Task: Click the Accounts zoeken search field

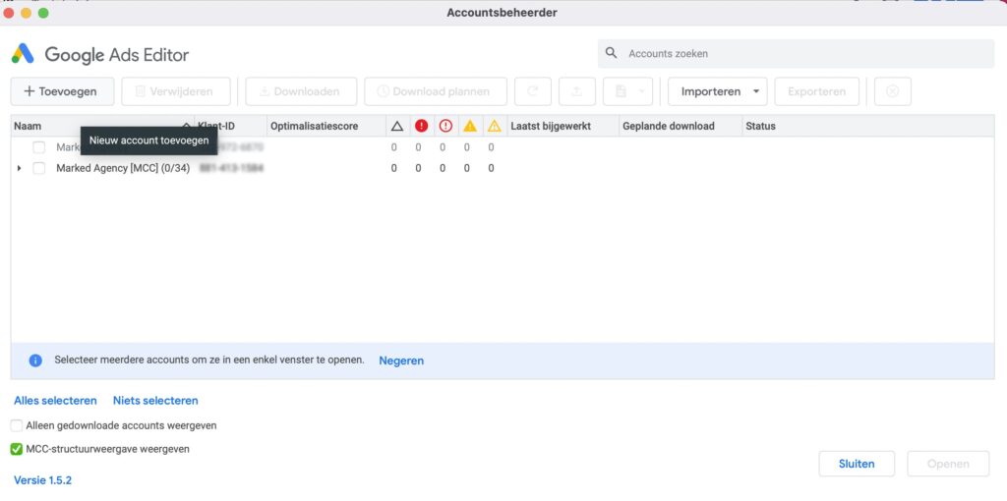Action: tap(796, 54)
